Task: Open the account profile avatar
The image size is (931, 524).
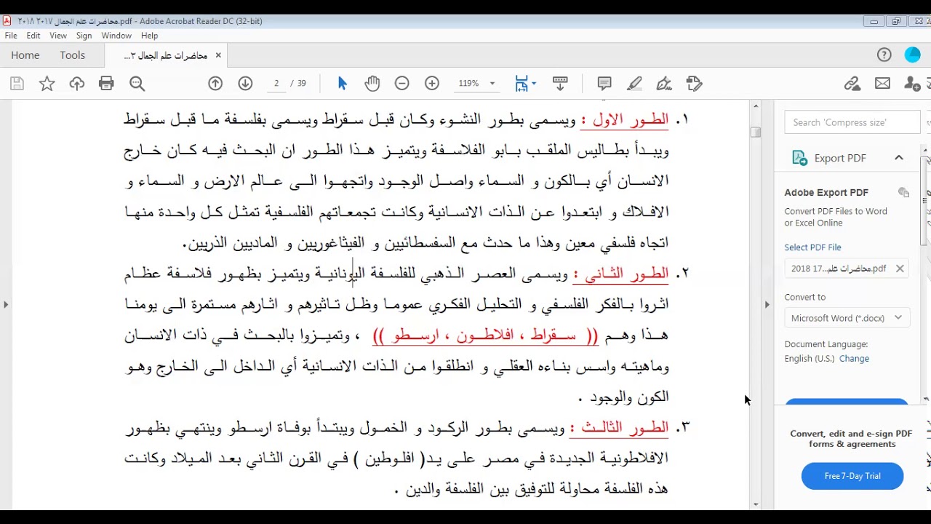Action: pos(912,55)
